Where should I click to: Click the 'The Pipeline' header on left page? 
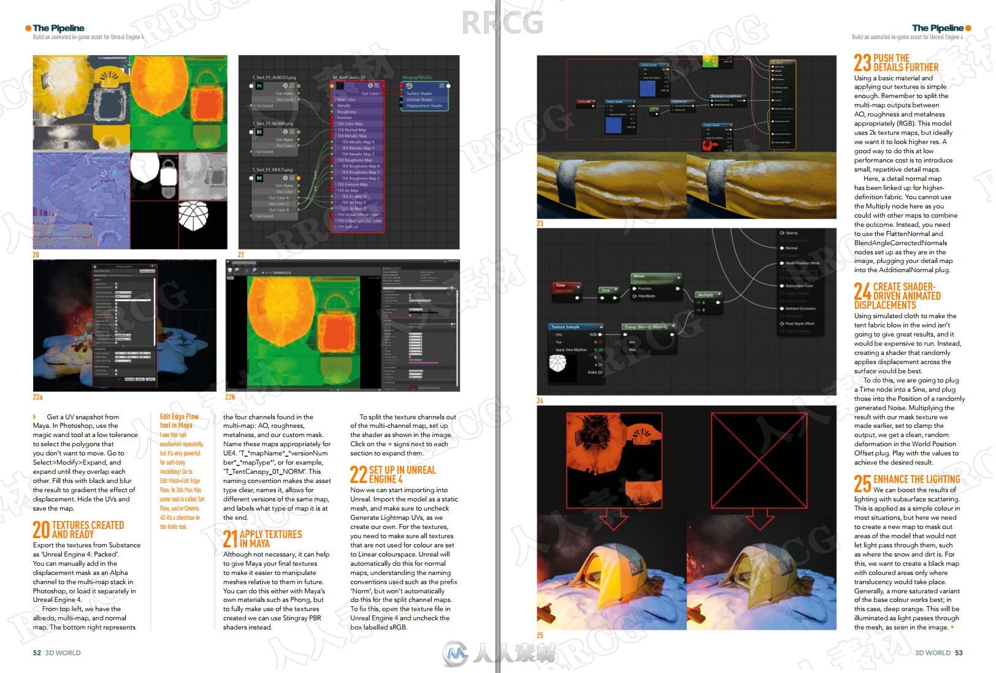point(58,28)
